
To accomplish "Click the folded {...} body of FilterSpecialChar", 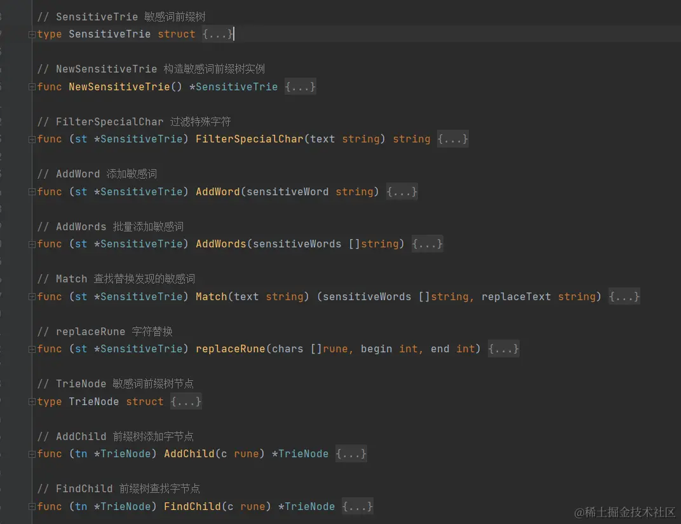I will click(x=452, y=139).
